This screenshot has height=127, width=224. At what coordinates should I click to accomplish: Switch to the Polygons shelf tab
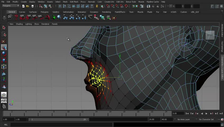coord(44,12)
